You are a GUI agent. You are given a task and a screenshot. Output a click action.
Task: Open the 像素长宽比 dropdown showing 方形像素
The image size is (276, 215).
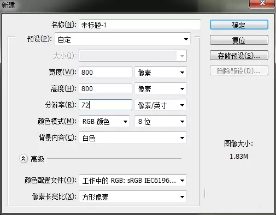(x=133, y=196)
